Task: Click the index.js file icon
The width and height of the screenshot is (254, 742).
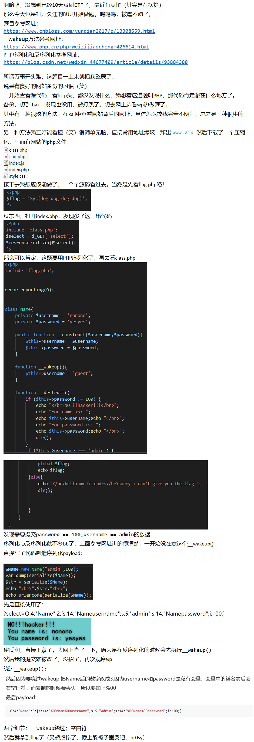Action: click(x=6, y=163)
